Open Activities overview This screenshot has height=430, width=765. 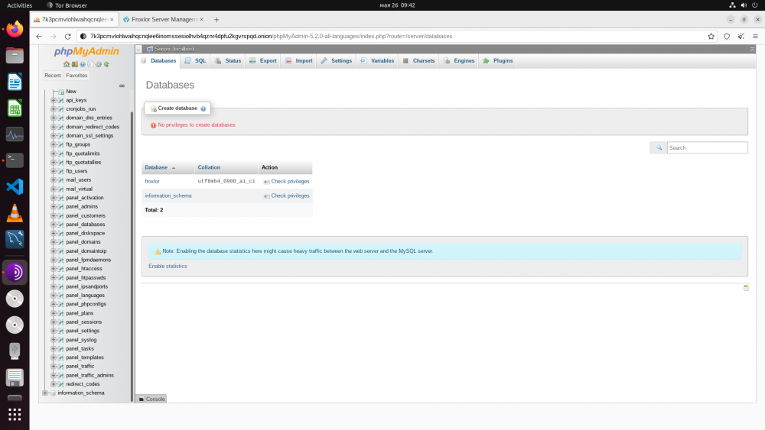pyautogui.click(x=20, y=5)
